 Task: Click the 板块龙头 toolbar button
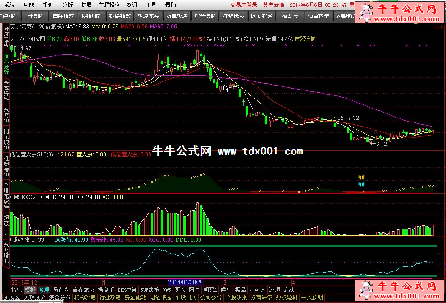pos(148,16)
